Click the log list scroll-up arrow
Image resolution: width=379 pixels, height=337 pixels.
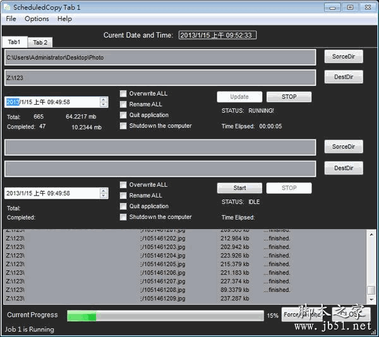pos(371,234)
